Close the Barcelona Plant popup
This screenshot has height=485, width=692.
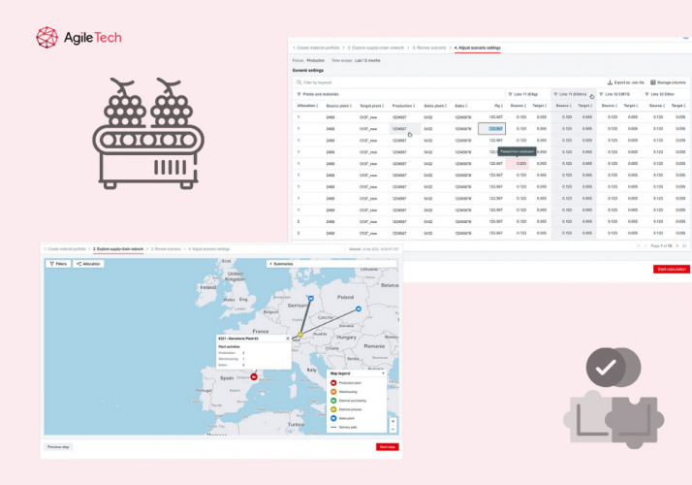click(x=287, y=339)
